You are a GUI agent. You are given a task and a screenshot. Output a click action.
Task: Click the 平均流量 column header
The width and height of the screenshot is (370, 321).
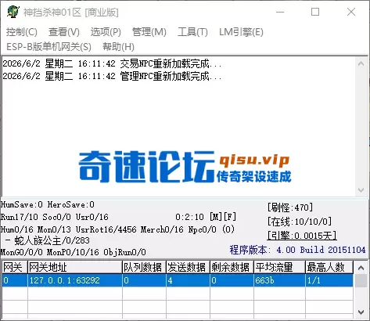point(279,267)
